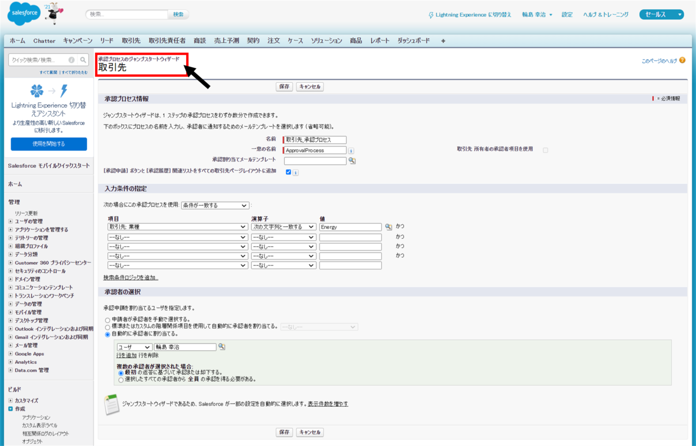Viewport: 696px width, 446px height.
Task: Open the lookup icon next to the Energy value
Action: [x=388, y=227]
